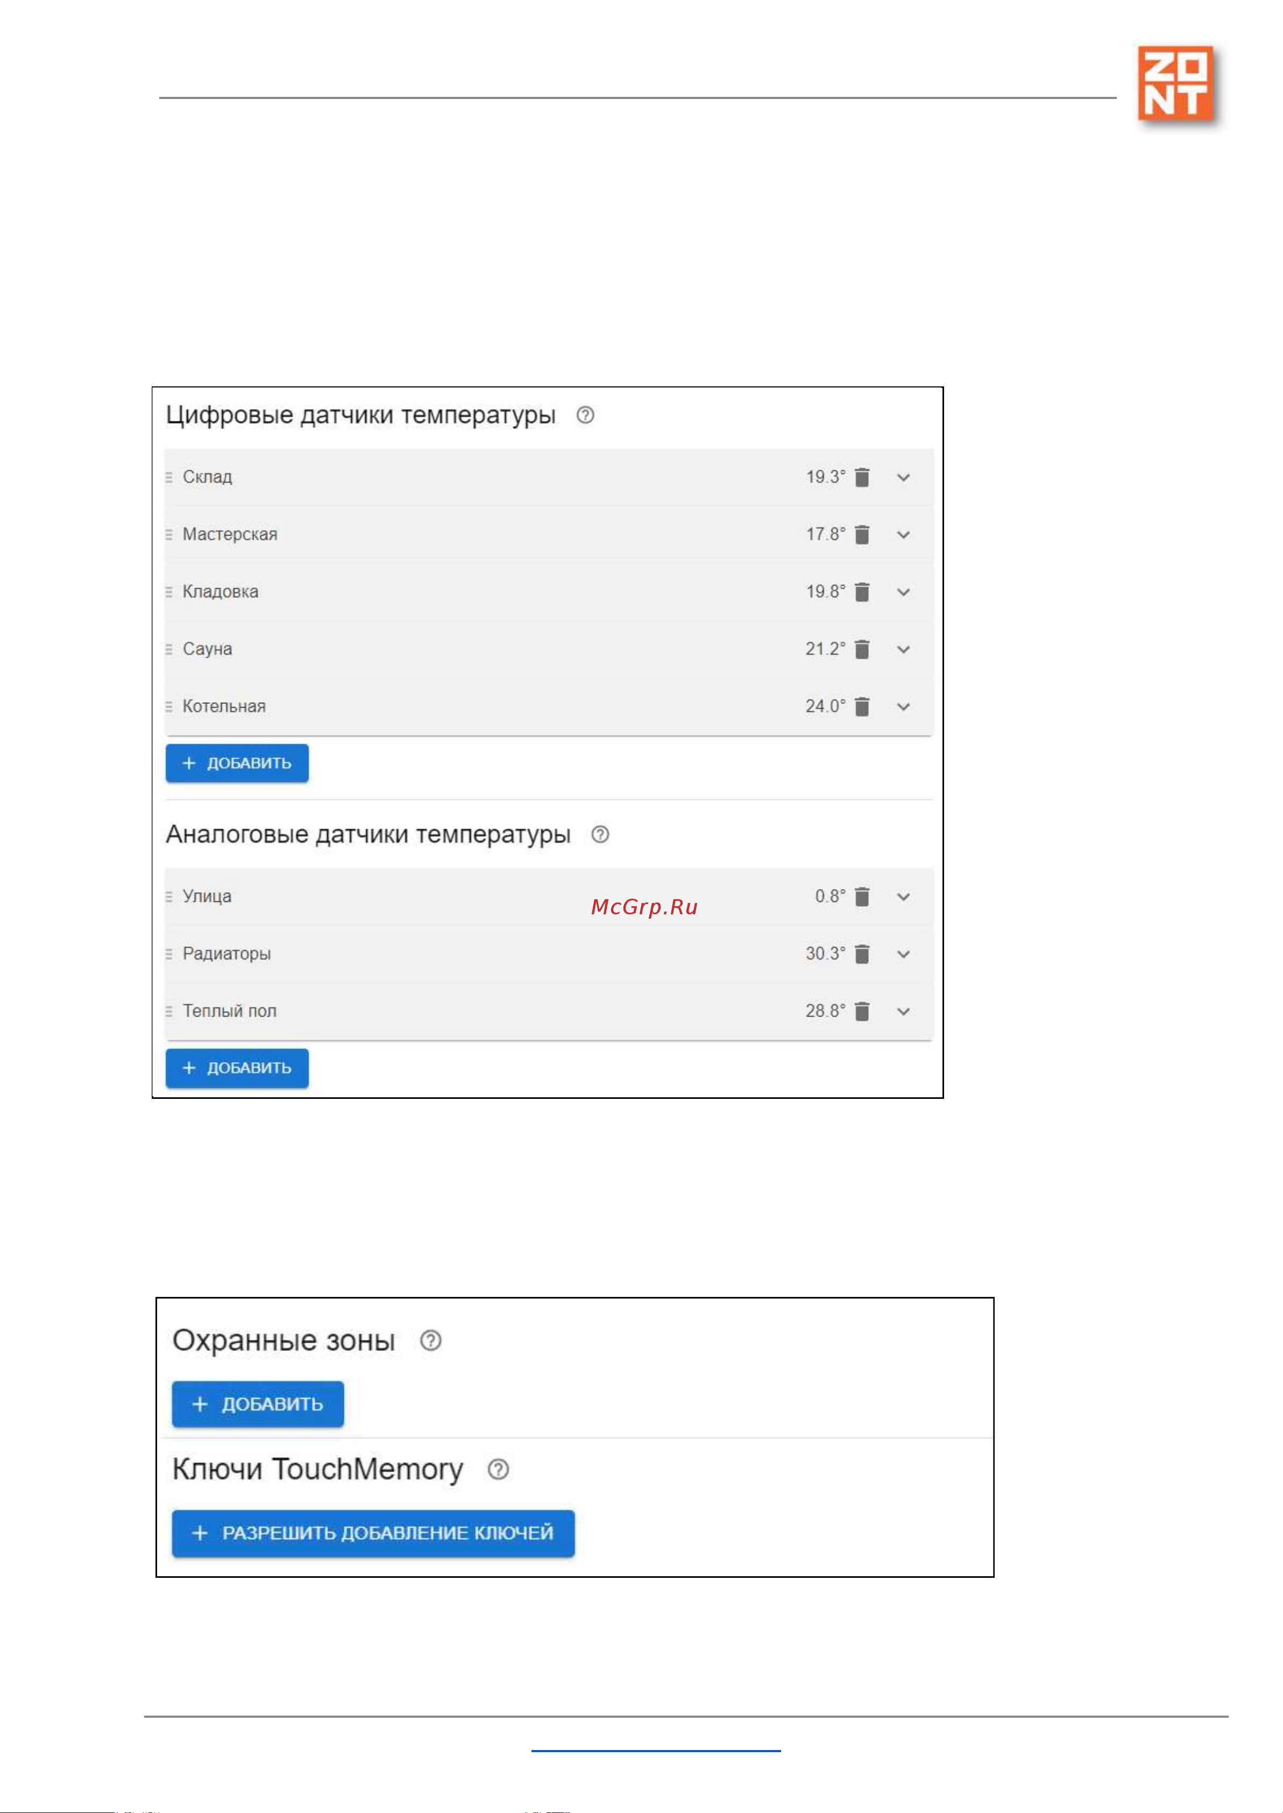Remove the Сауна sensor with trash icon
Viewport: 1283px width, 1813px height.
862,650
